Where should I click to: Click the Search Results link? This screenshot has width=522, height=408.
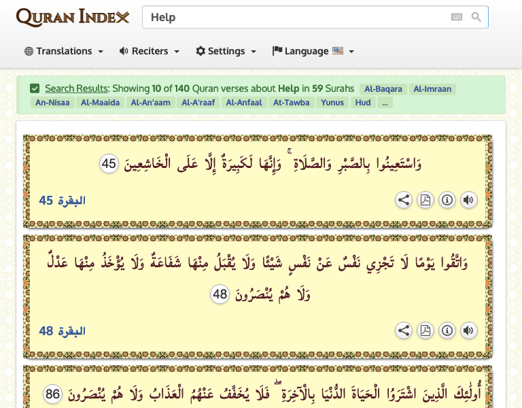(x=76, y=88)
